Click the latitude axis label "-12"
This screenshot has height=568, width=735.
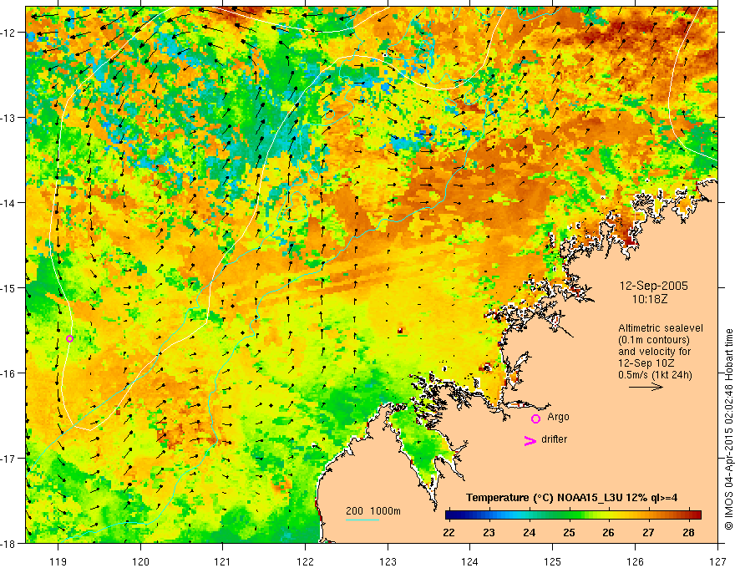pos(9,33)
